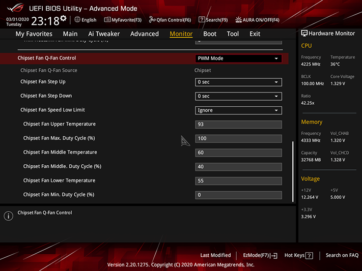
Task: Click the AURA light icon
Action: 238,20
